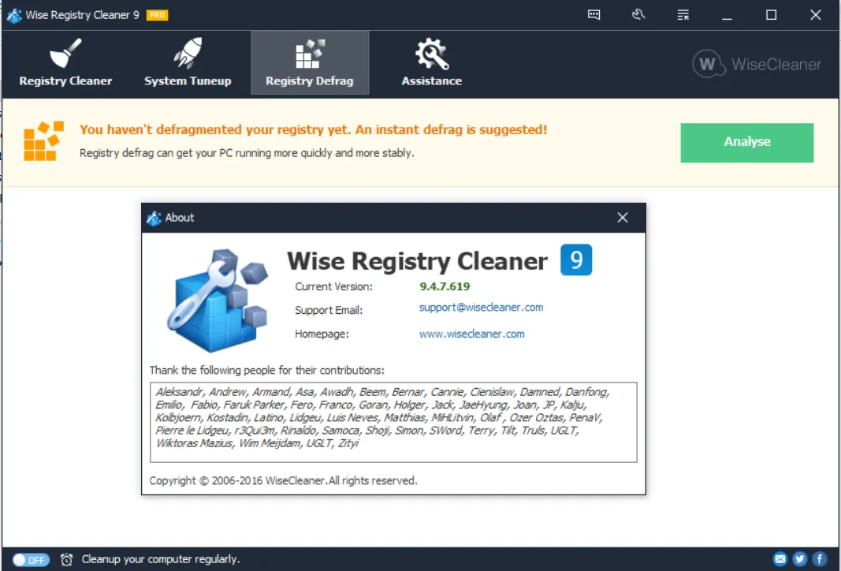841x571 pixels.
Task: Open the menu list icon in title bar
Action: [x=683, y=14]
